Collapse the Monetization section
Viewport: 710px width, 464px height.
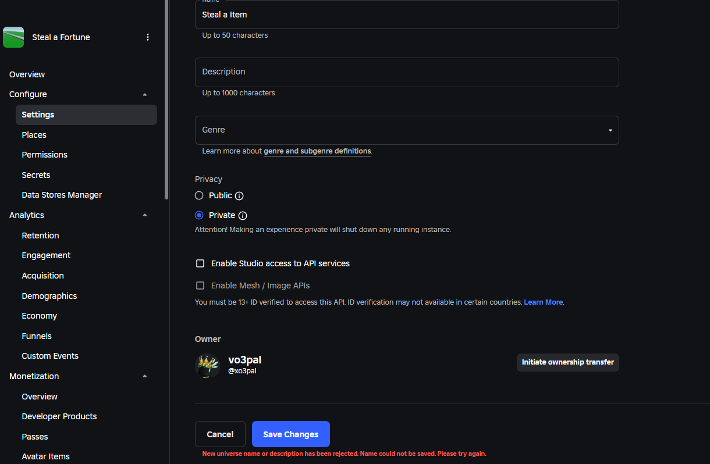pos(145,376)
